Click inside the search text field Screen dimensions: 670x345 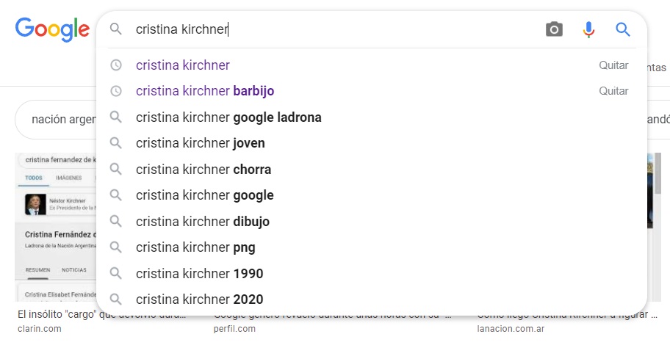click(331, 29)
